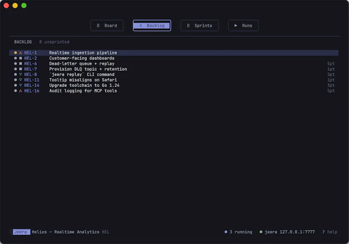Select "Upgrade toolchain to Go 1.24" row
The image size is (349, 244).
tap(174, 85)
